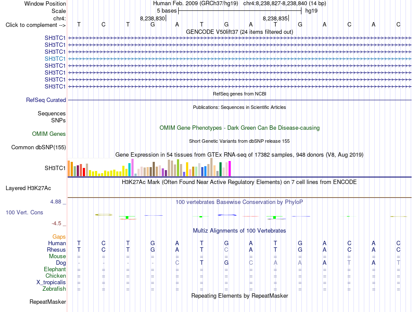Click the Rhesus species label
The height and width of the screenshot is (312, 412).
[56, 250]
